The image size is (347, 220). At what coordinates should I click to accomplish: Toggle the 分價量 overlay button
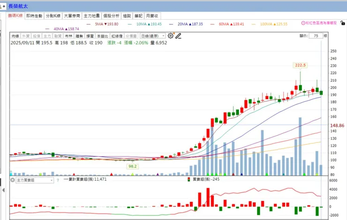(x=131, y=36)
